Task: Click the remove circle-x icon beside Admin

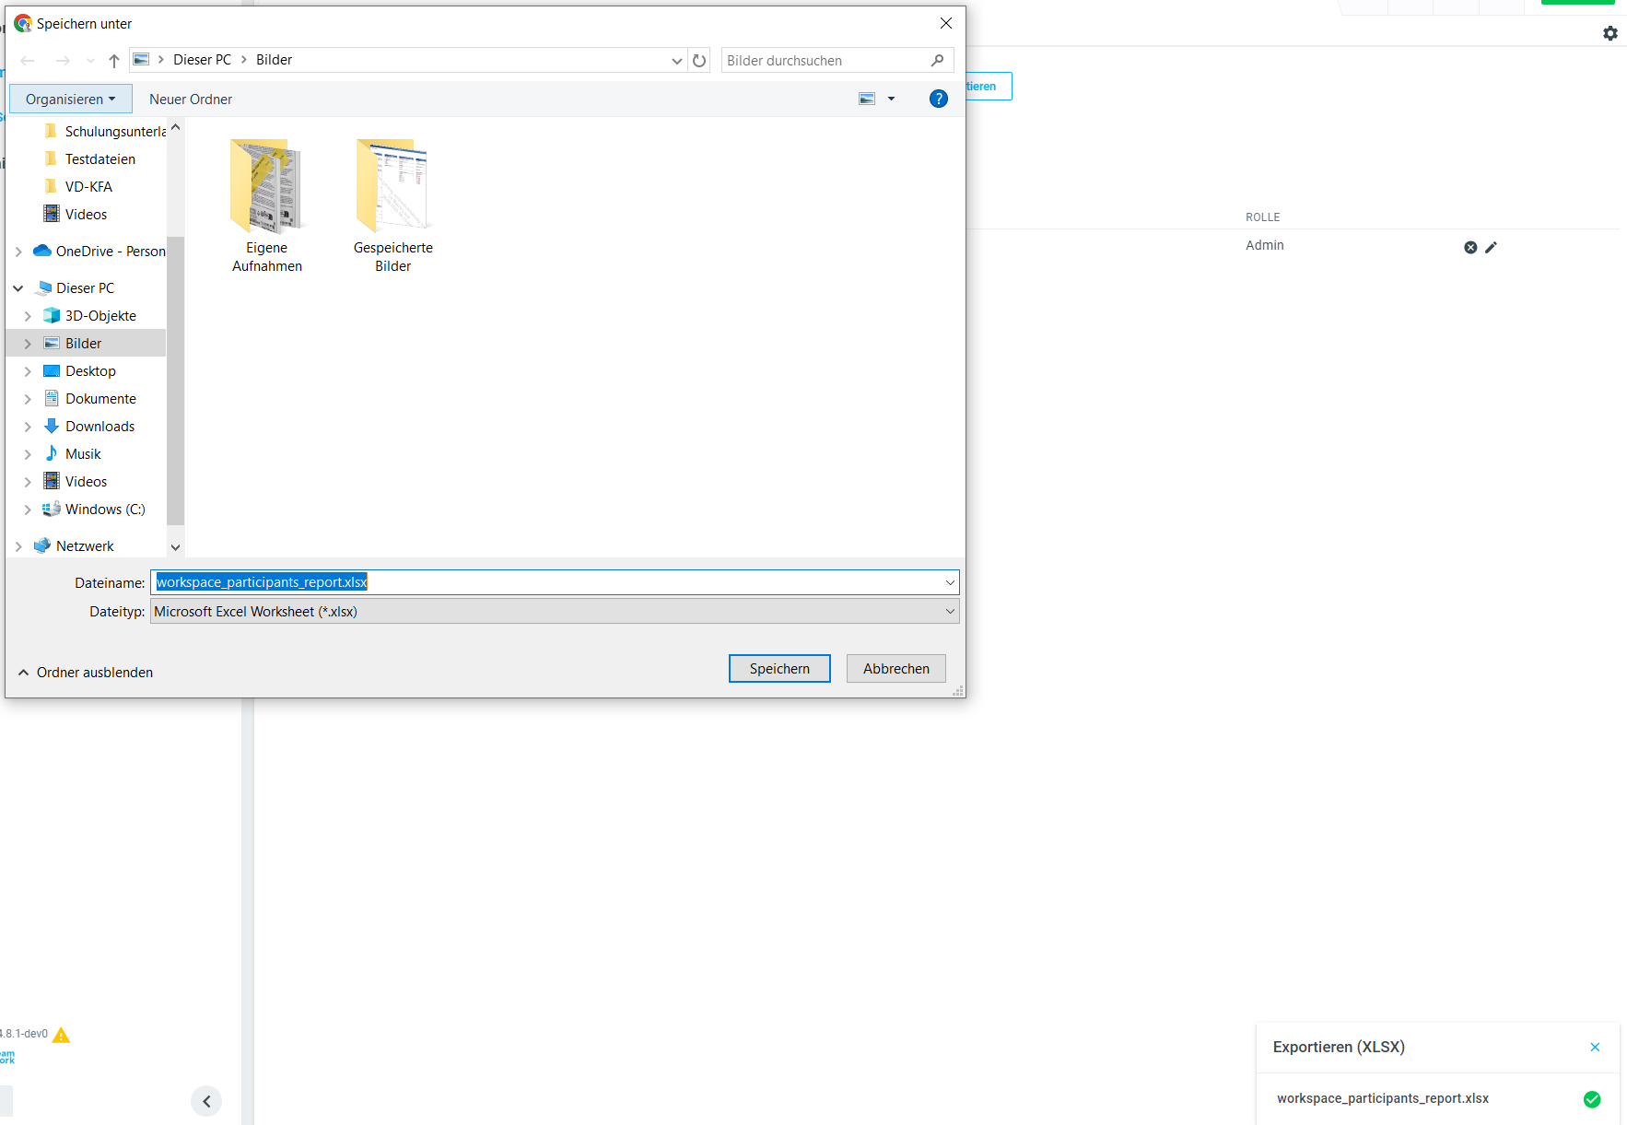Action: click(x=1470, y=247)
